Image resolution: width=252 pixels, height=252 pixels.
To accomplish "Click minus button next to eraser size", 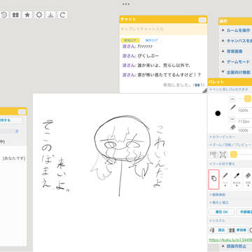I will click(x=232, y=119).
